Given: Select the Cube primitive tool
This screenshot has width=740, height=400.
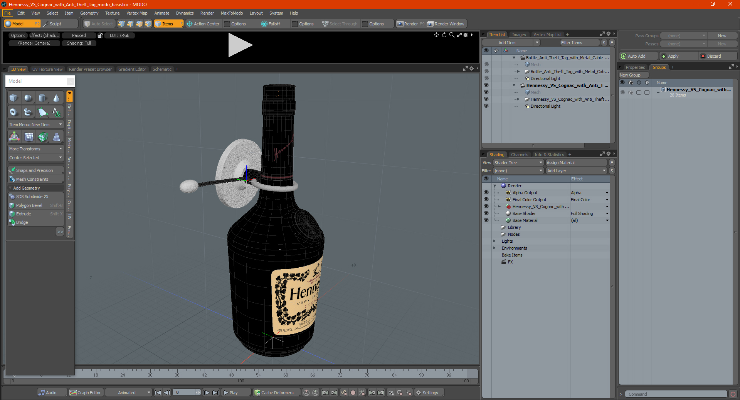Looking at the screenshot, I should [13, 98].
